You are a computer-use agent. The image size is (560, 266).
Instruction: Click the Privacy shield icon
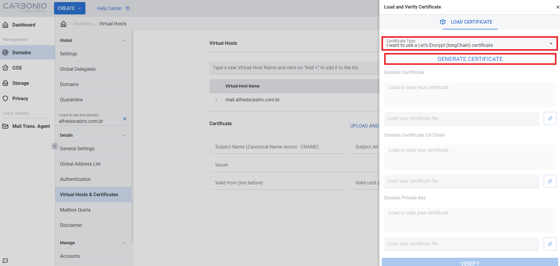click(x=5, y=98)
